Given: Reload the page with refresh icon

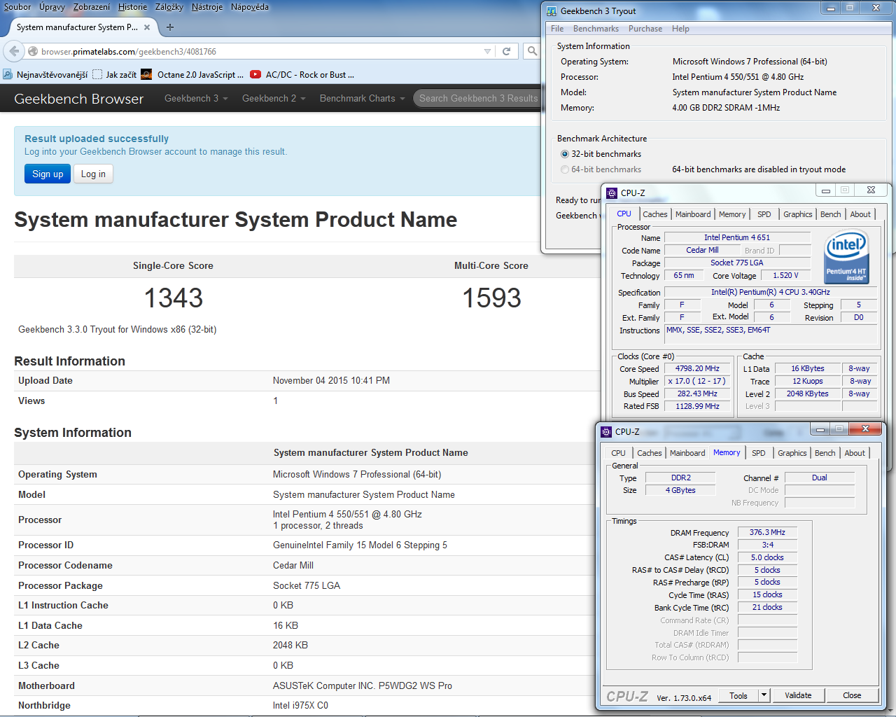Looking at the screenshot, I should click(x=506, y=51).
